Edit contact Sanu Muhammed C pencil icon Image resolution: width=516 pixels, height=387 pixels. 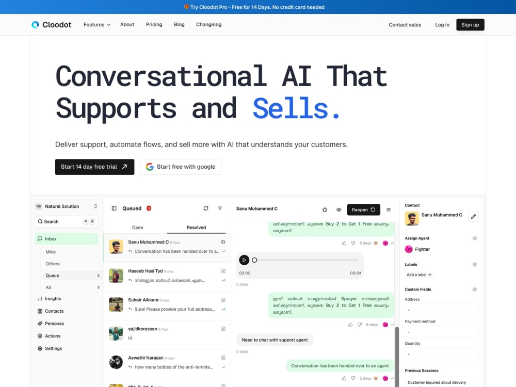tap(473, 217)
